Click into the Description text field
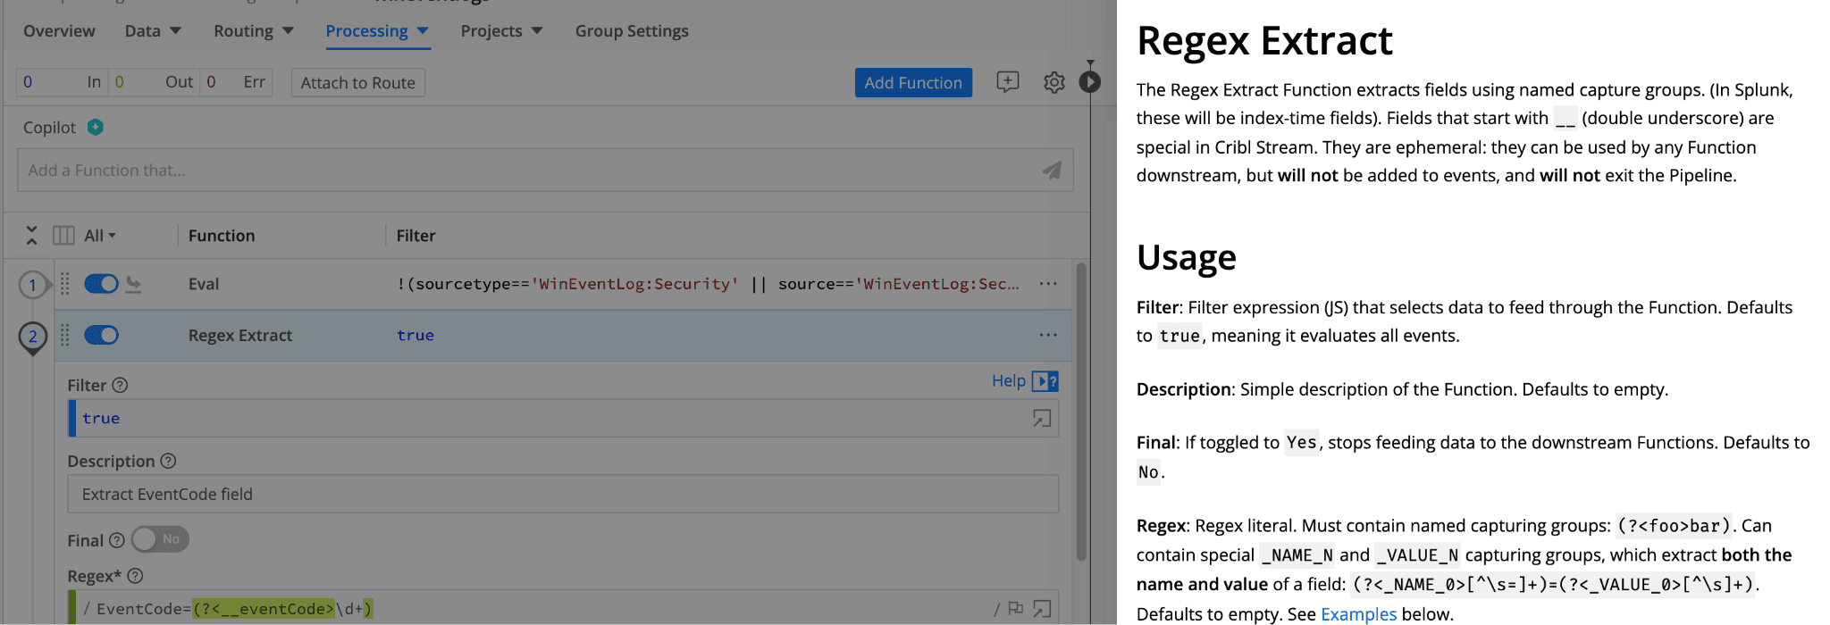Image resolution: width=1830 pixels, height=625 pixels. pos(563,495)
